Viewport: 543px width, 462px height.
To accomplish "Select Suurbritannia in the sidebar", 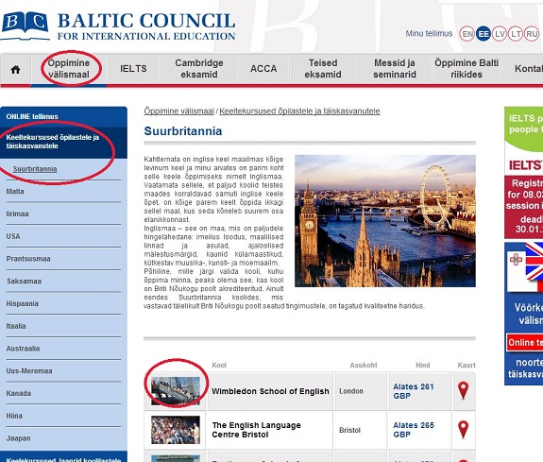I will pos(35,169).
